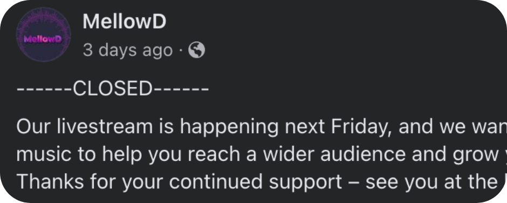Click the MellowD page name
The image size is (507, 203).
click(125, 22)
